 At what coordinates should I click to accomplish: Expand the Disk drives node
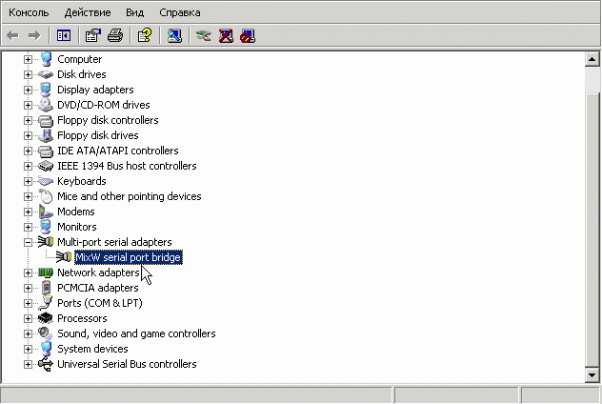(28, 74)
